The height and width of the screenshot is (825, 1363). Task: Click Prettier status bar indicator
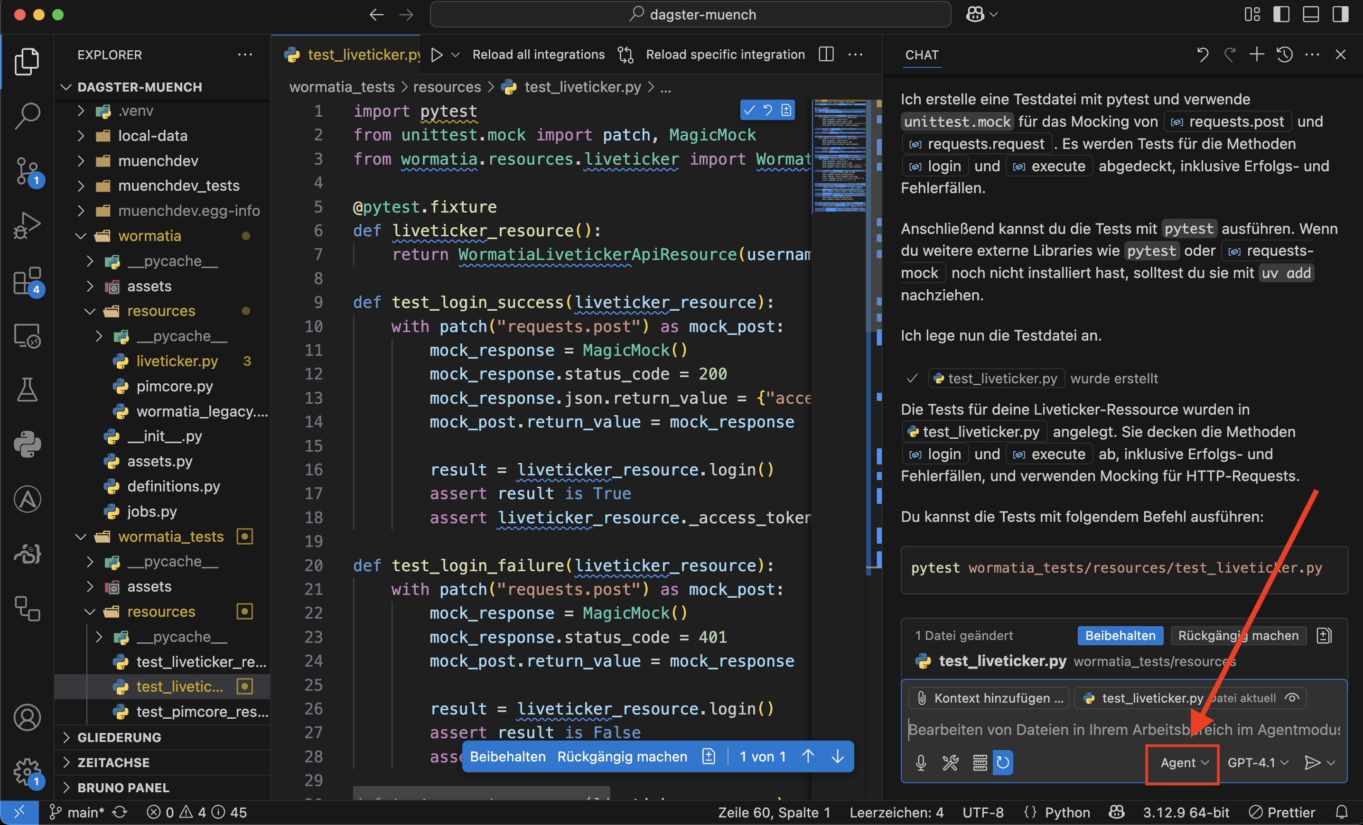pos(1283,812)
